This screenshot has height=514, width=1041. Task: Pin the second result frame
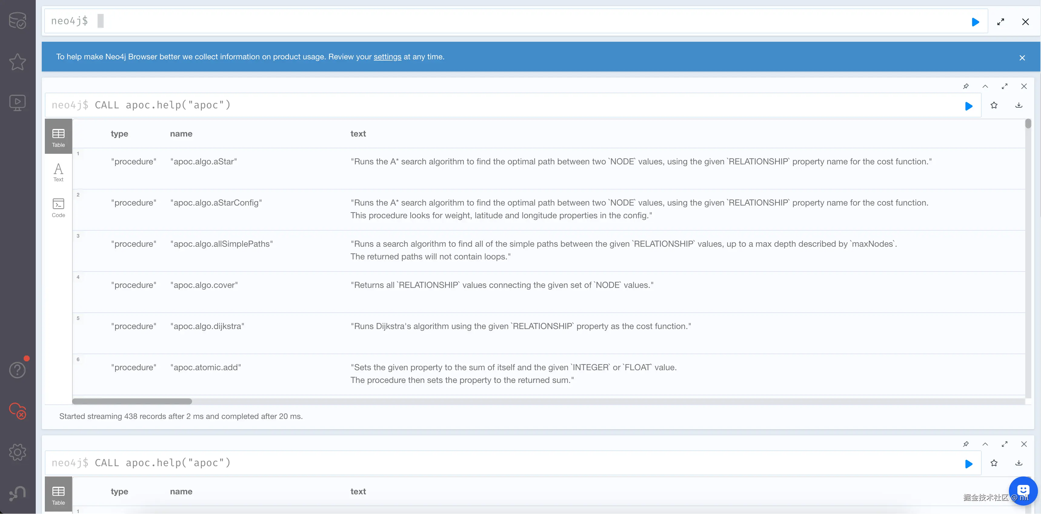coord(966,444)
